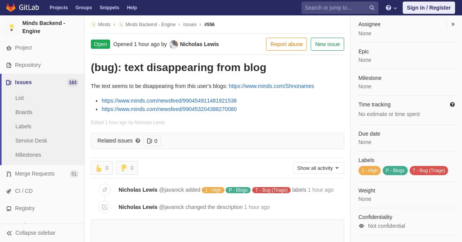Viewport: 462px width, 242px height.
Task: Click the Minds breadcrumb link
Action: 104,25
